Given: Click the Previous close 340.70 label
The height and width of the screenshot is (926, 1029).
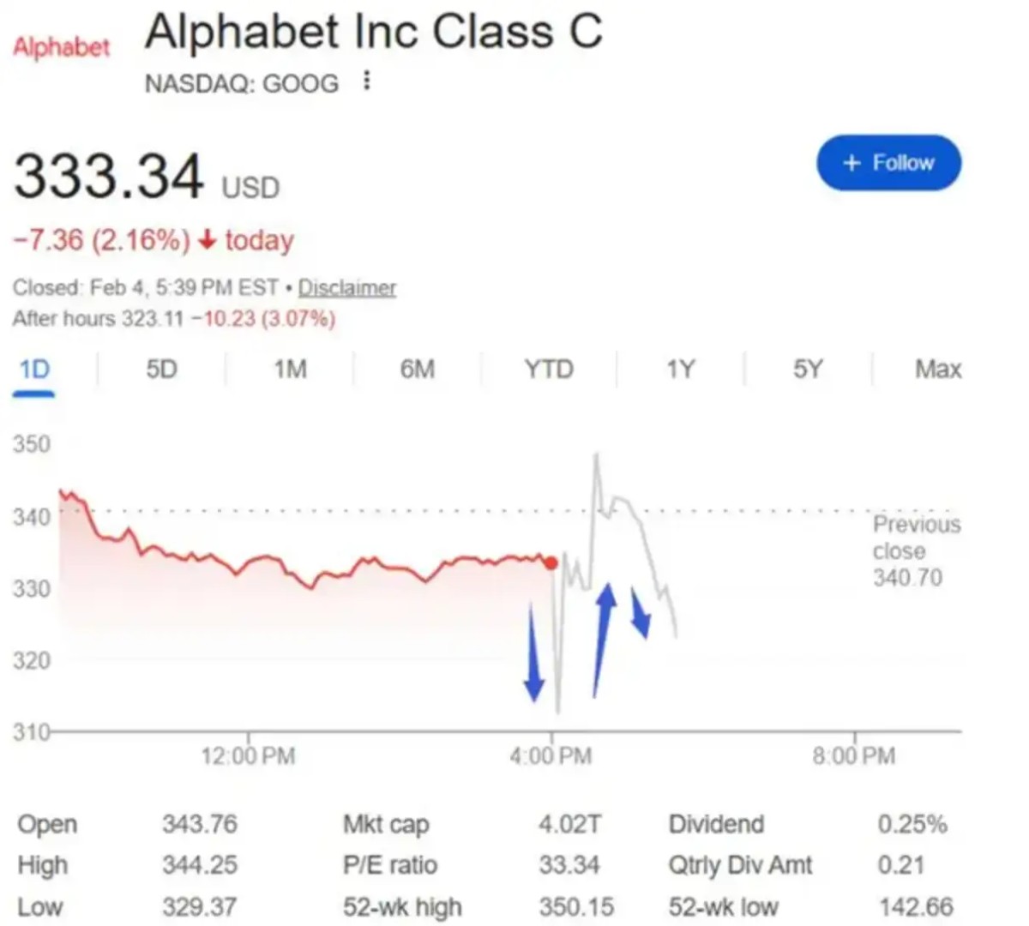Looking at the screenshot, I should (916, 550).
